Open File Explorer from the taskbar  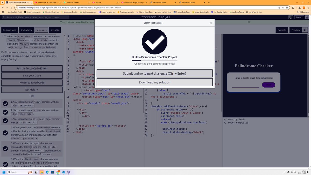41,172
